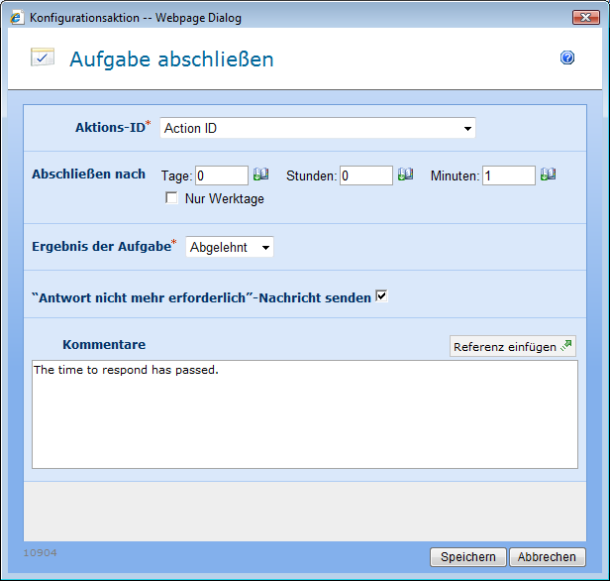Click the Internet Explorer icon in title bar
This screenshot has width=610, height=581.
pyautogui.click(x=16, y=18)
